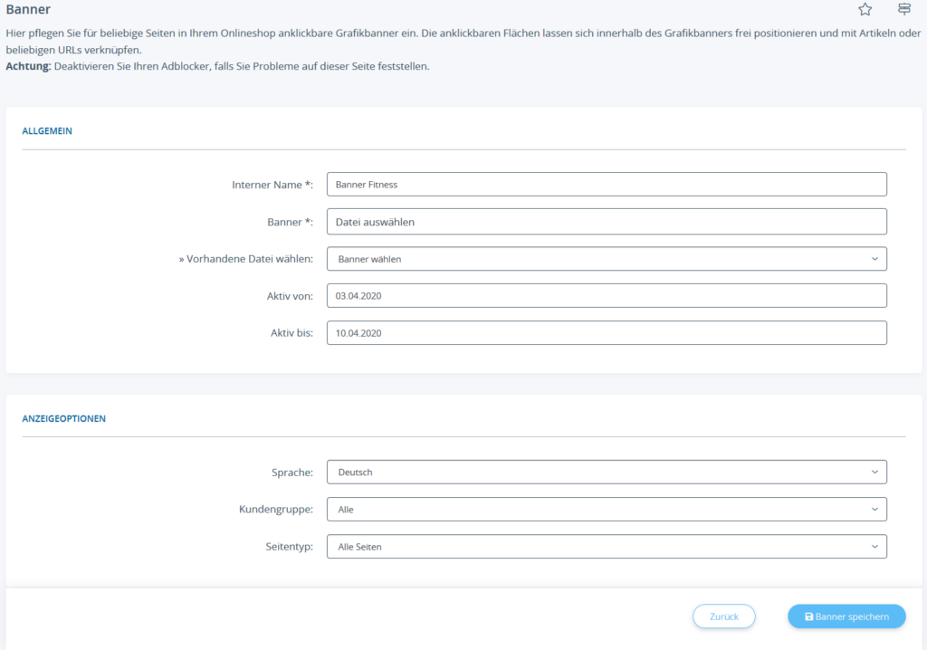
Task: Click the Vorhandene Datei wählen label
Action: 244,259
